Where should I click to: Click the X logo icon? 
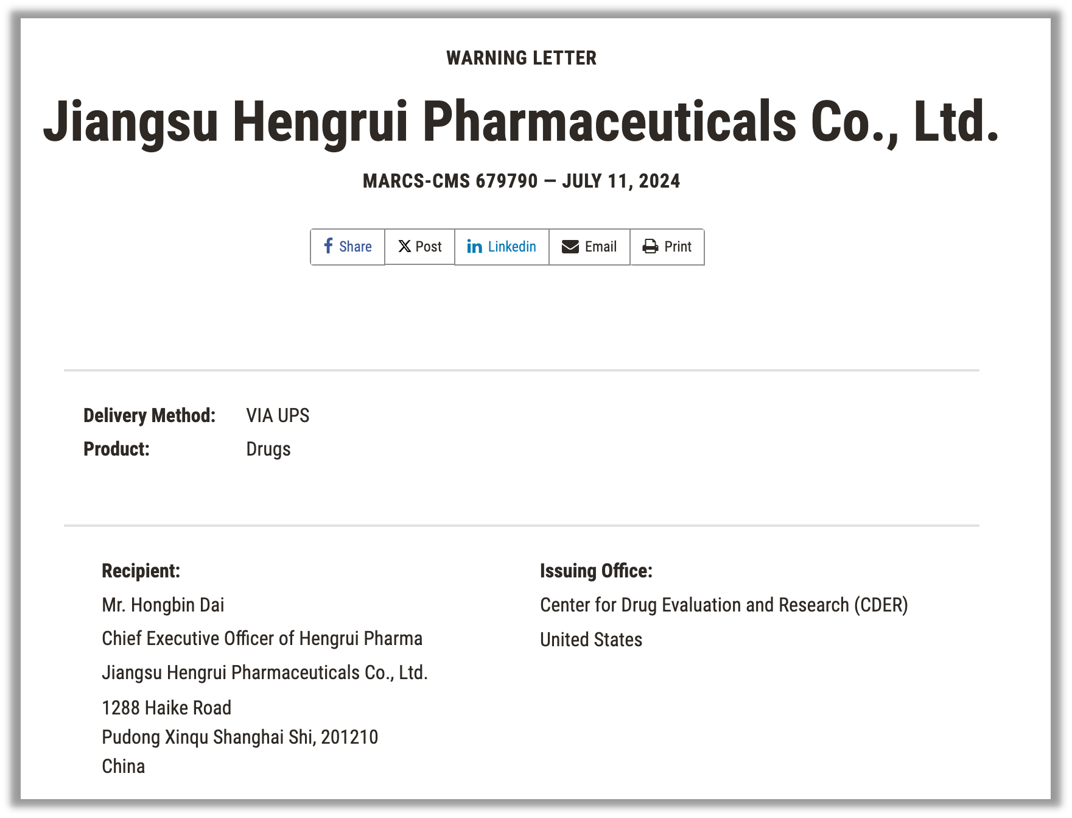(x=405, y=247)
